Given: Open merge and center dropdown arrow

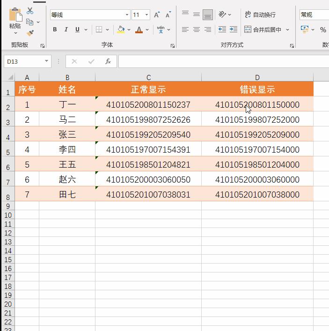Looking at the screenshot, I should pyautogui.click(x=288, y=29).
